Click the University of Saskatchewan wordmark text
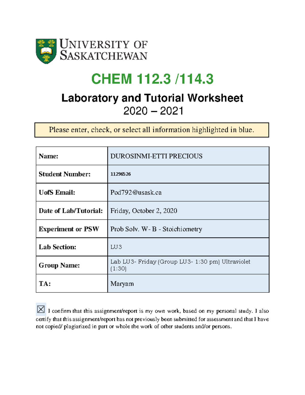Screen dimensions: 305x395 click(103, 50)
